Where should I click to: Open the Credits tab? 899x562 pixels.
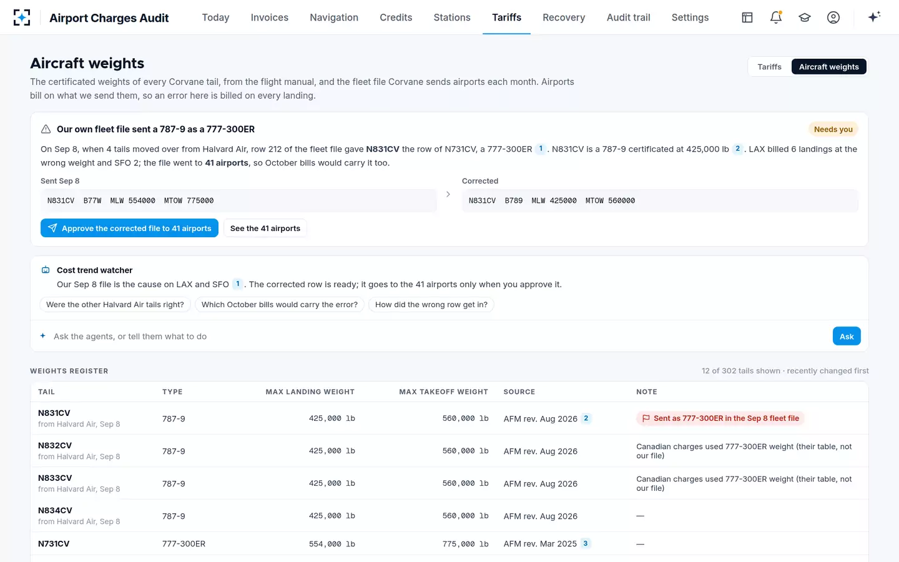coord(396,17)
